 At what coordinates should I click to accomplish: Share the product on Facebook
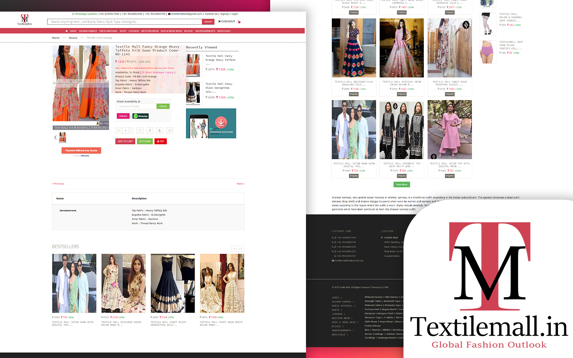point(150,130)
